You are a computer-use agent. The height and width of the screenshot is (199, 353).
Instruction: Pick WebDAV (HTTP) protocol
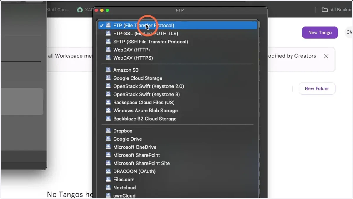click(x=177, y=50)
